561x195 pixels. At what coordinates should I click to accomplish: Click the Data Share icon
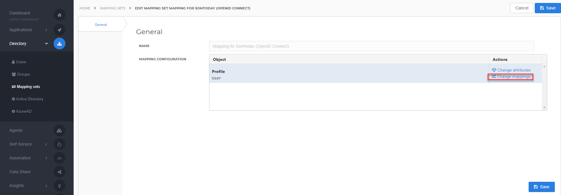59,172
